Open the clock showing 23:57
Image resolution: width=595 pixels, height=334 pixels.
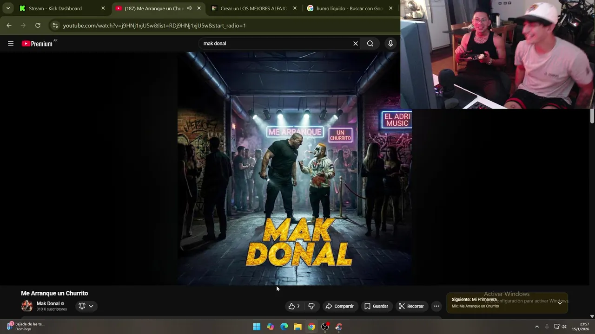pos(581,327)
